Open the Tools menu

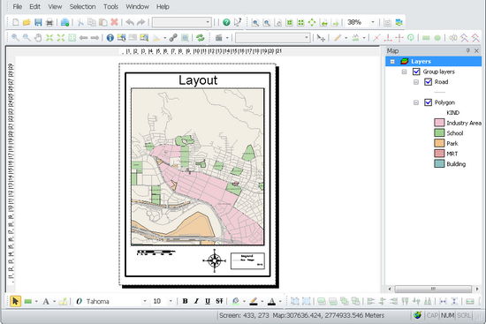pyautogui.click(x=111, y=6)
